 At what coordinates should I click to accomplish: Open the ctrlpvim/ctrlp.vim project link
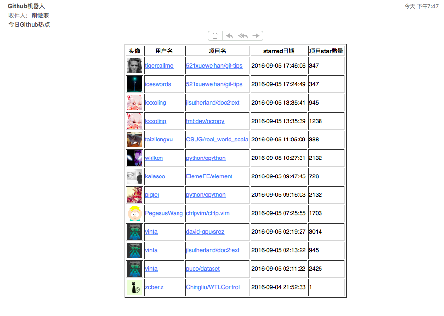[208, 213]
